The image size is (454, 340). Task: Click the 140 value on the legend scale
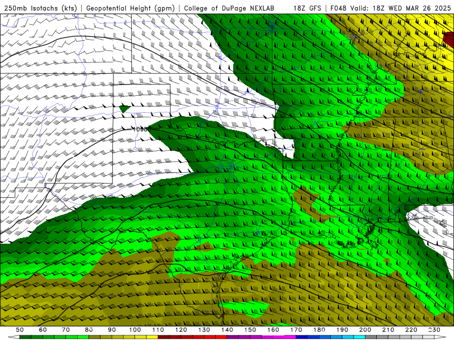click(227, 330)
